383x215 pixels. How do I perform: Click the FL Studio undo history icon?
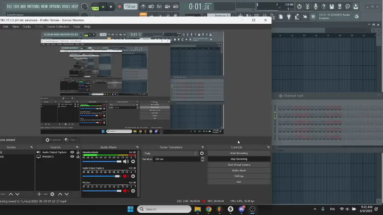299,6
